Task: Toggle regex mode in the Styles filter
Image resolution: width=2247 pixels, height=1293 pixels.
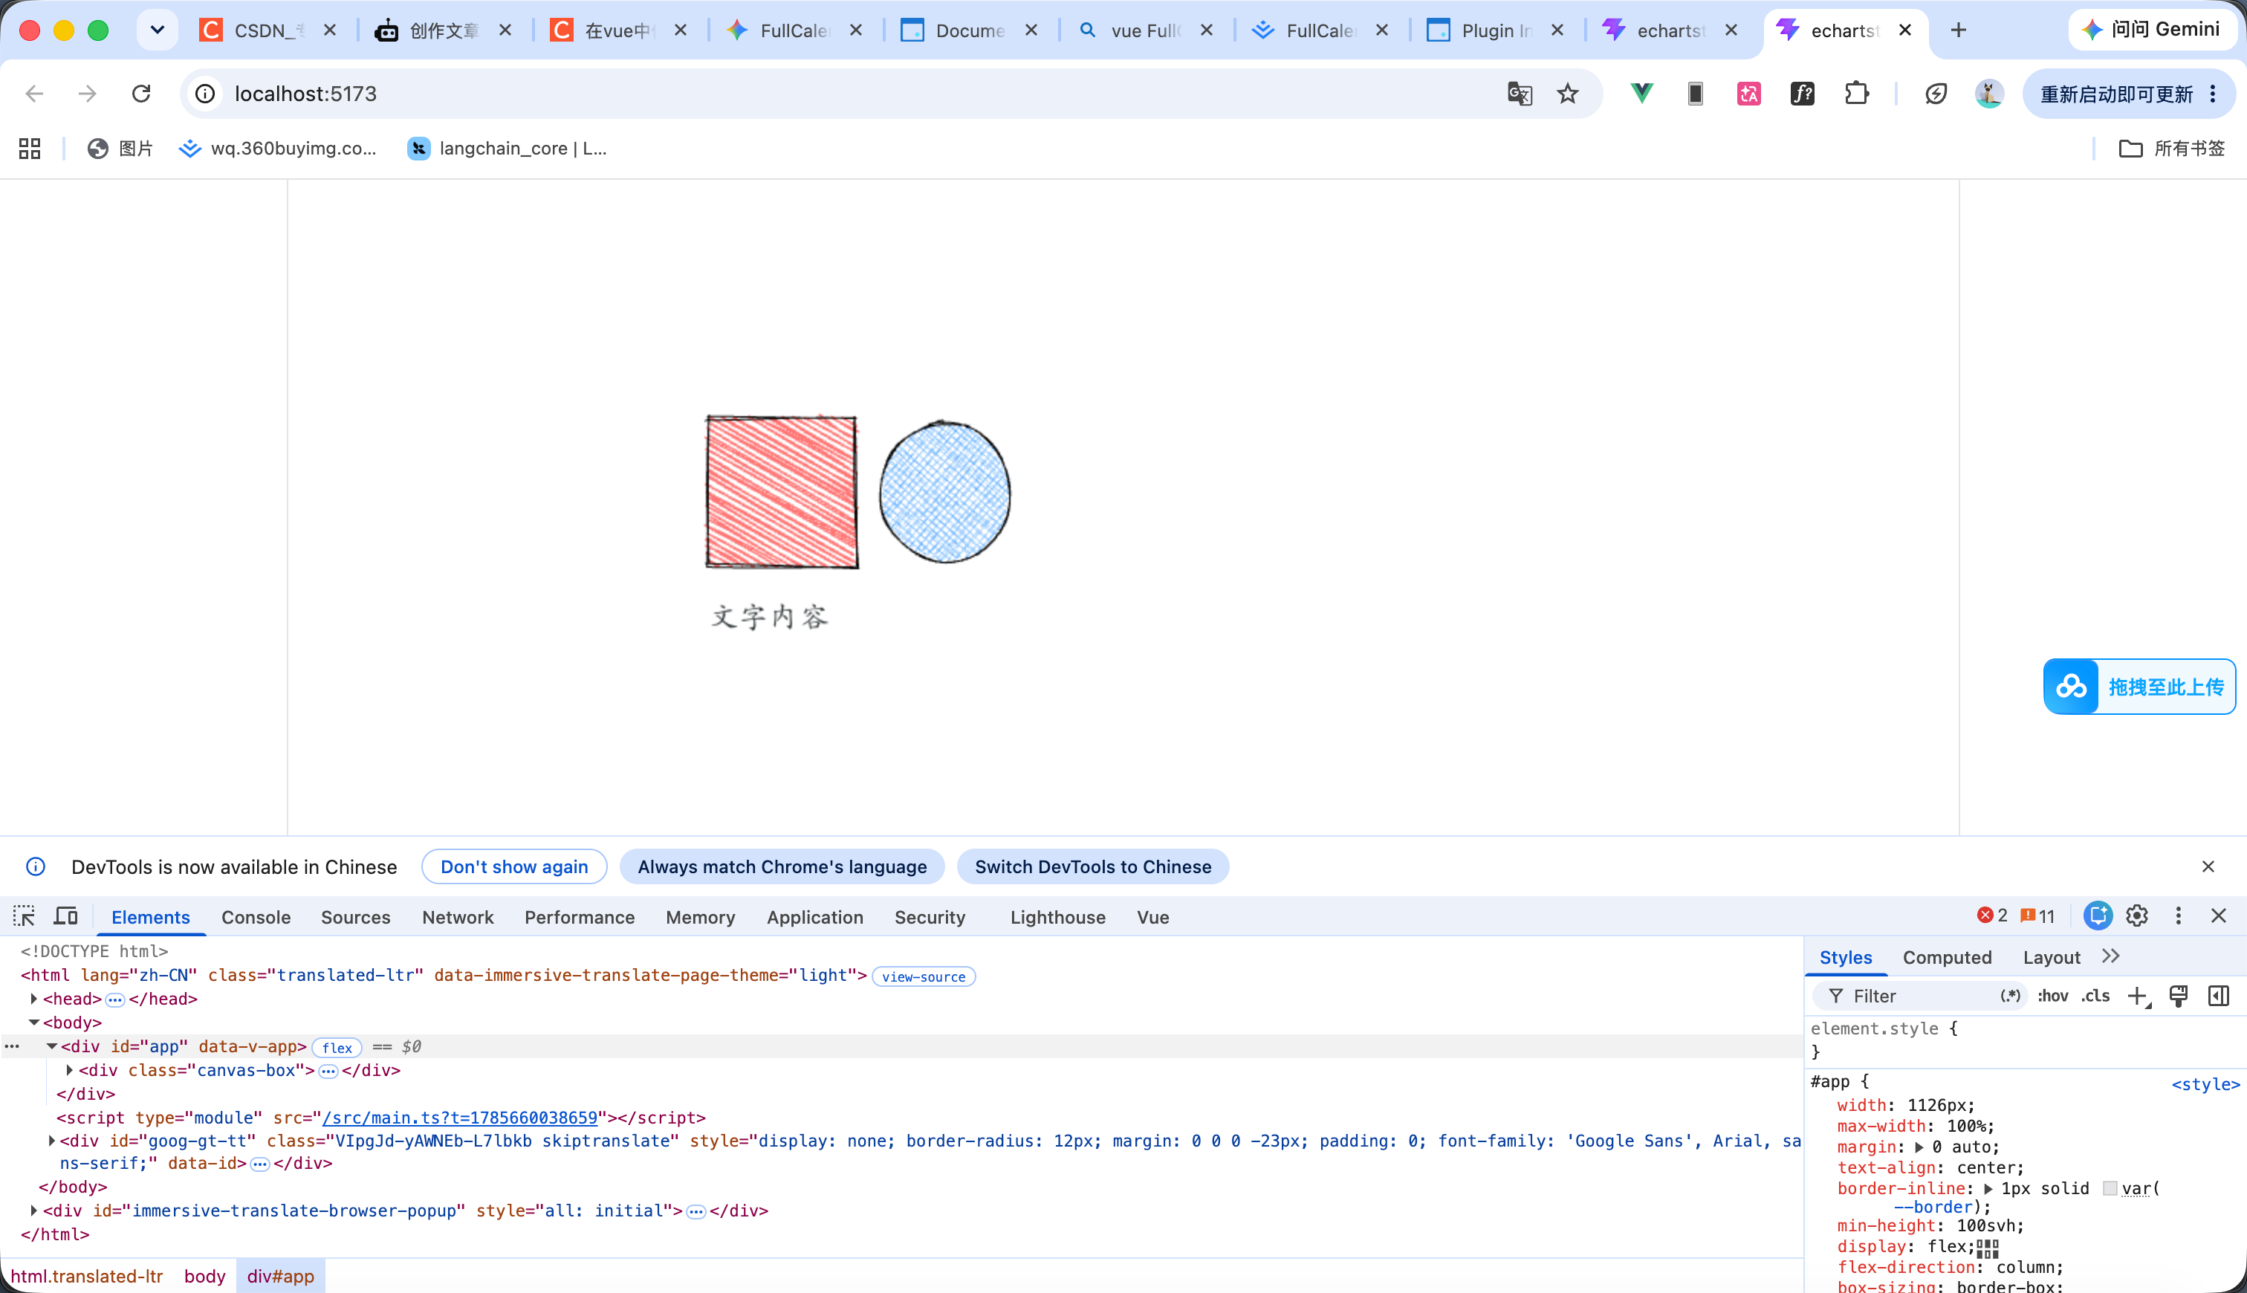Action: click(x=2011, y=997)
